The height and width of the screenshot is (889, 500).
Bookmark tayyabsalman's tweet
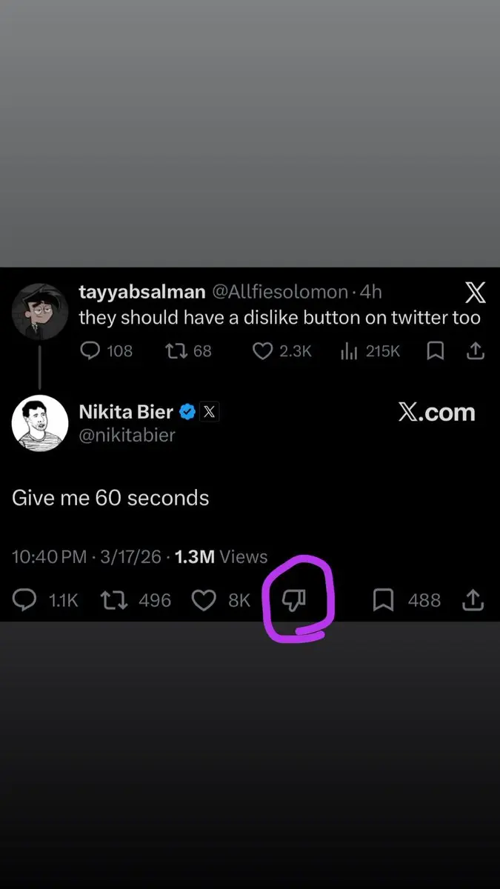tap(436, 350)
